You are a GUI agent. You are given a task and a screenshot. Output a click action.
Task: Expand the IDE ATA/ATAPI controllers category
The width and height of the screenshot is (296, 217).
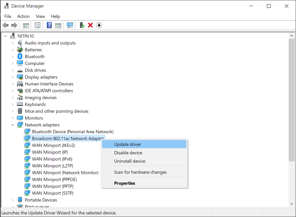[13, 91]
